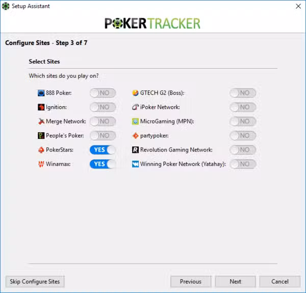Click the Revolution Gaming Network R icon
This screenshot has height=293, width=306.
(x=135, y=150)
